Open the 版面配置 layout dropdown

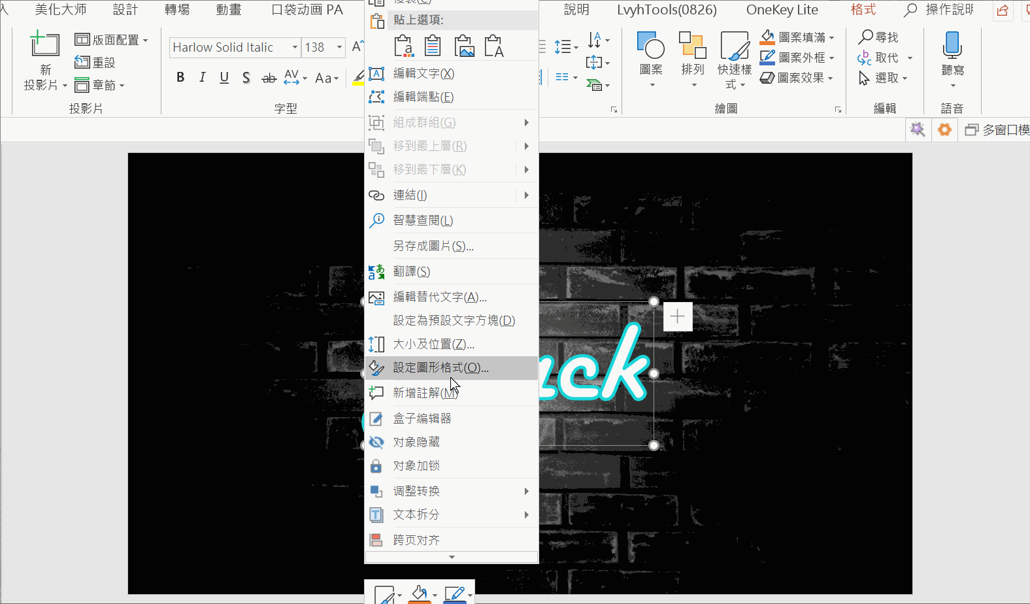[111, 40]
